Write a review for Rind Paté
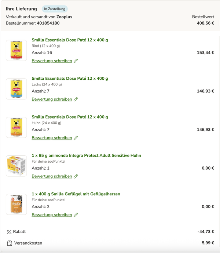The height and width of the screenshot is (253, 220). click(52, 61)
